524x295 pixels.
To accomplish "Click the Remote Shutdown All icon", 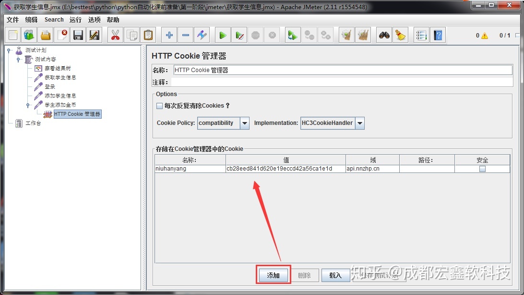I will pyautogui.click(x=325, y=35).
